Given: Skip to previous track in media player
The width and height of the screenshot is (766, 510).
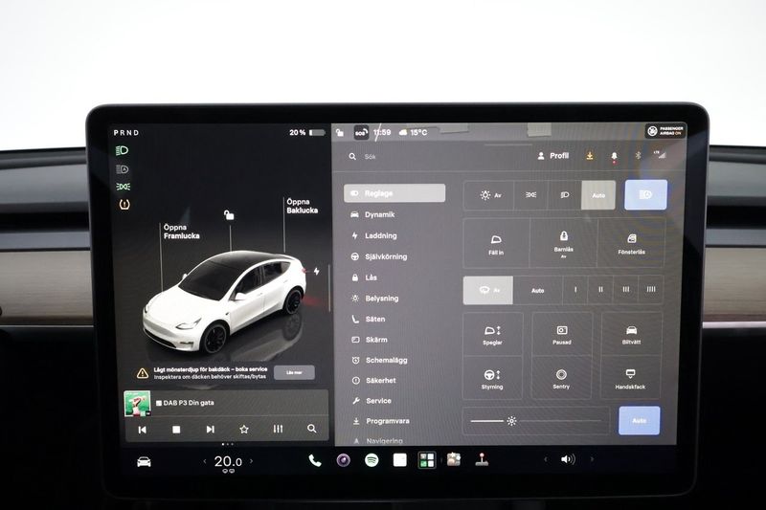Looking at the screenshot, I should click(x=142, y=430).
